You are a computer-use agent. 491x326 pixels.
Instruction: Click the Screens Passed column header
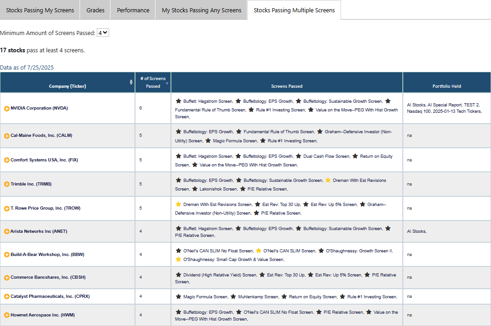[x=287, y=83]
